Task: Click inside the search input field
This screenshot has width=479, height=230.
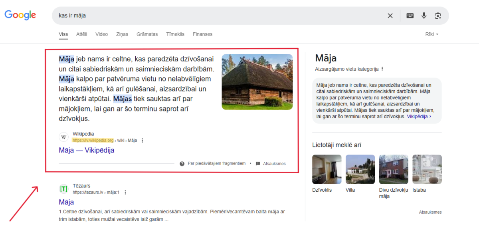Action: [160, 16]
